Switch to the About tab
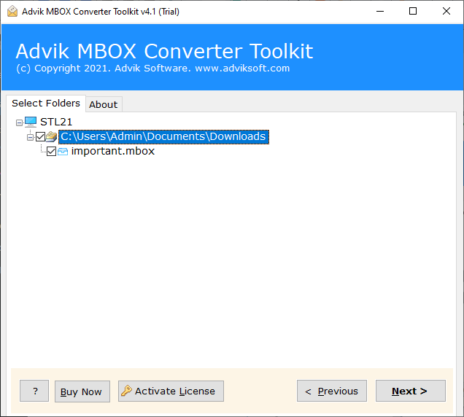 coord(103,104)
